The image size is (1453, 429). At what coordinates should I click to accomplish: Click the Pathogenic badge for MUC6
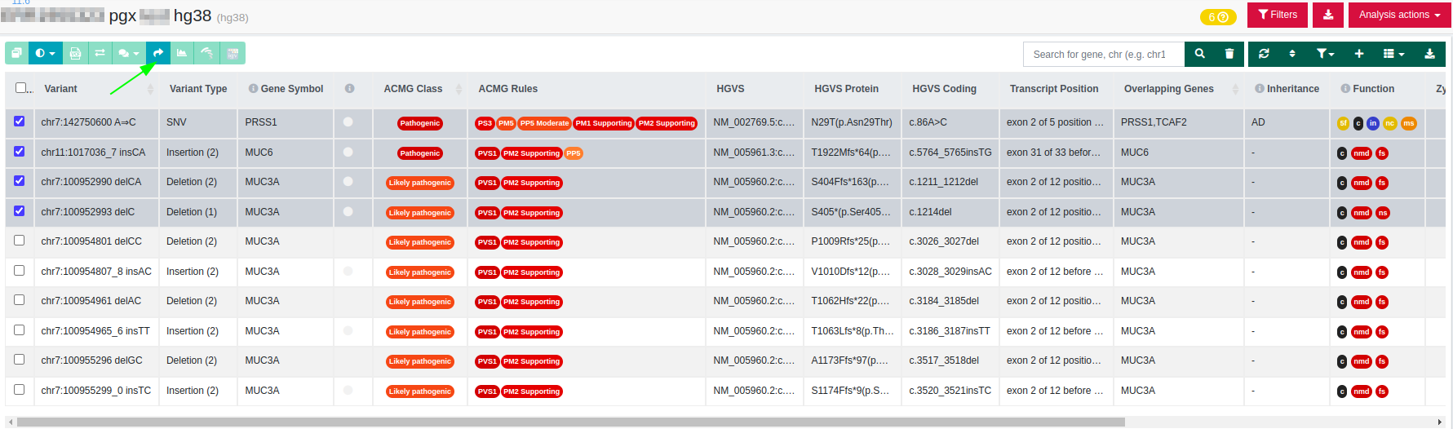(420, 153)
